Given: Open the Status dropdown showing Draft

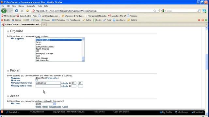Looking at the screenshot, I should tap(46, 104).
